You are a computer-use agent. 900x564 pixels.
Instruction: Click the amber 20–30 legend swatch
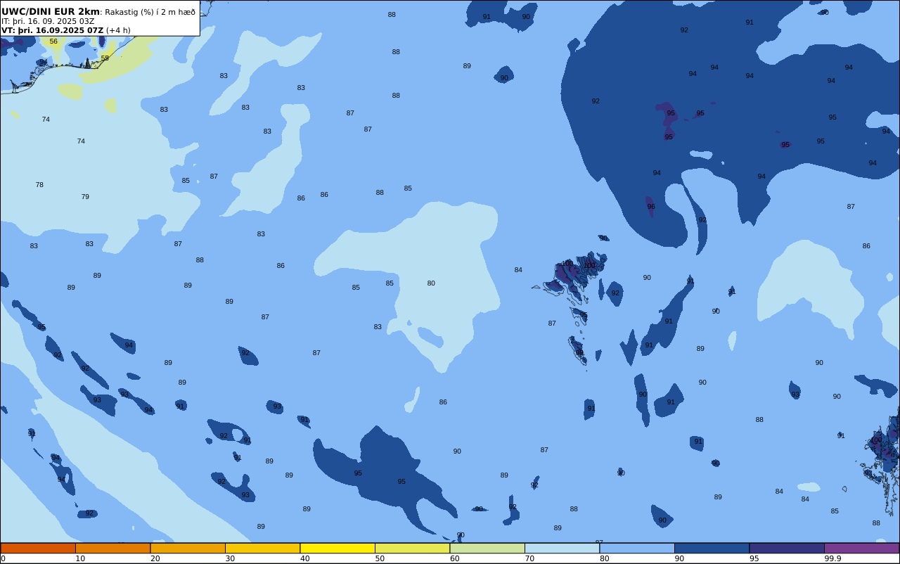click(x=188, y=548)
